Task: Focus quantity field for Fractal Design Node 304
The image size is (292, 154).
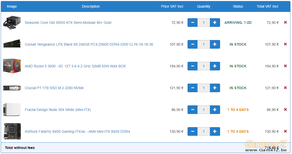Action: [x=204, y=110]
